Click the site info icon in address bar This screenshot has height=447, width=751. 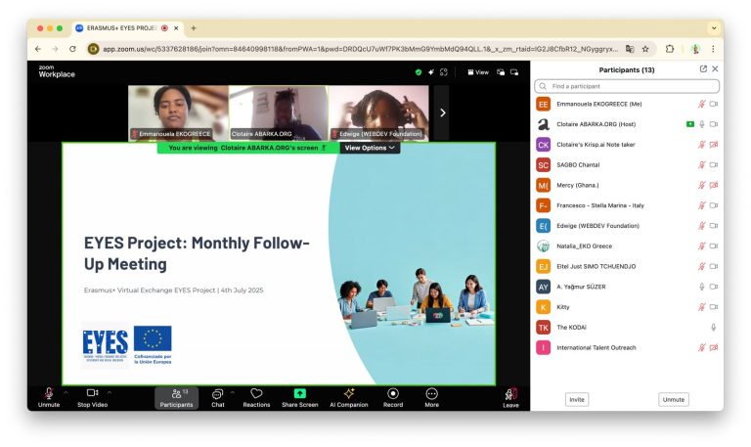coord(94,49)
